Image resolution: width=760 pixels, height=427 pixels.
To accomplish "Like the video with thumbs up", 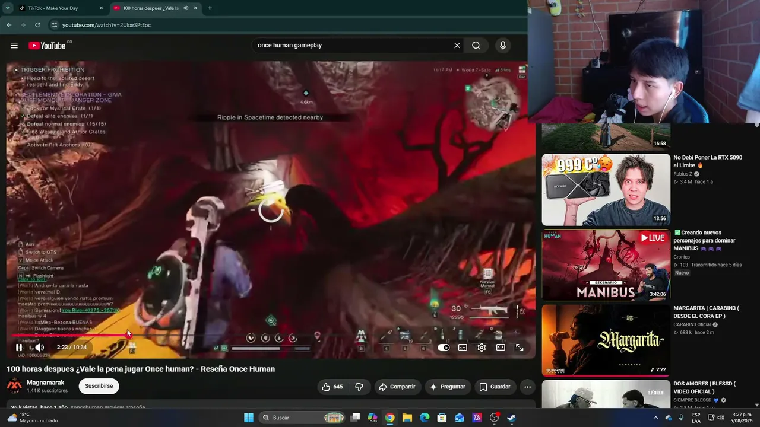I will click(x=332, y=387).
